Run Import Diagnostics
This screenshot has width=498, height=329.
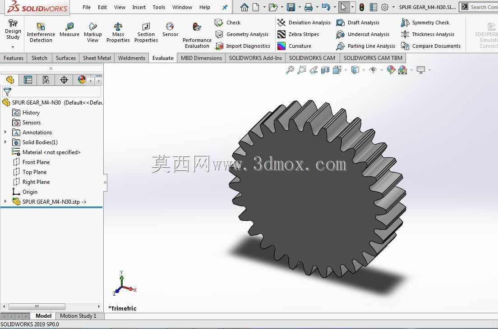(243, 46)
